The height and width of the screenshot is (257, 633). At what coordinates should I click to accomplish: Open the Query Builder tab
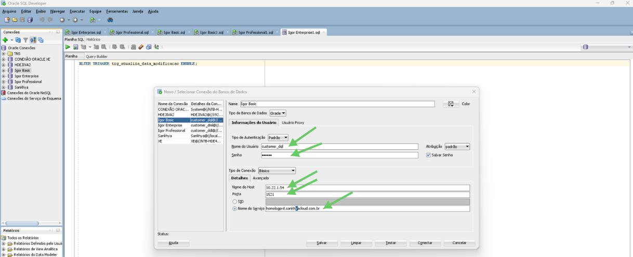[x=96, y=56]
